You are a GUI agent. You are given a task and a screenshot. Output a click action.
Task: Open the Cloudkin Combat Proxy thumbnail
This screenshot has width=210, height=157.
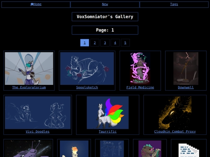coord(175,113)
